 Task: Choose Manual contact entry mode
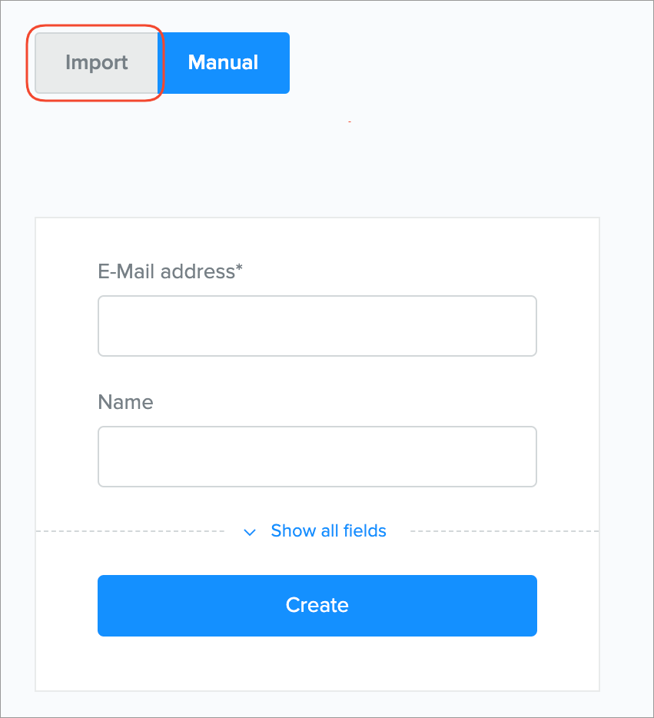click(223, 63)
